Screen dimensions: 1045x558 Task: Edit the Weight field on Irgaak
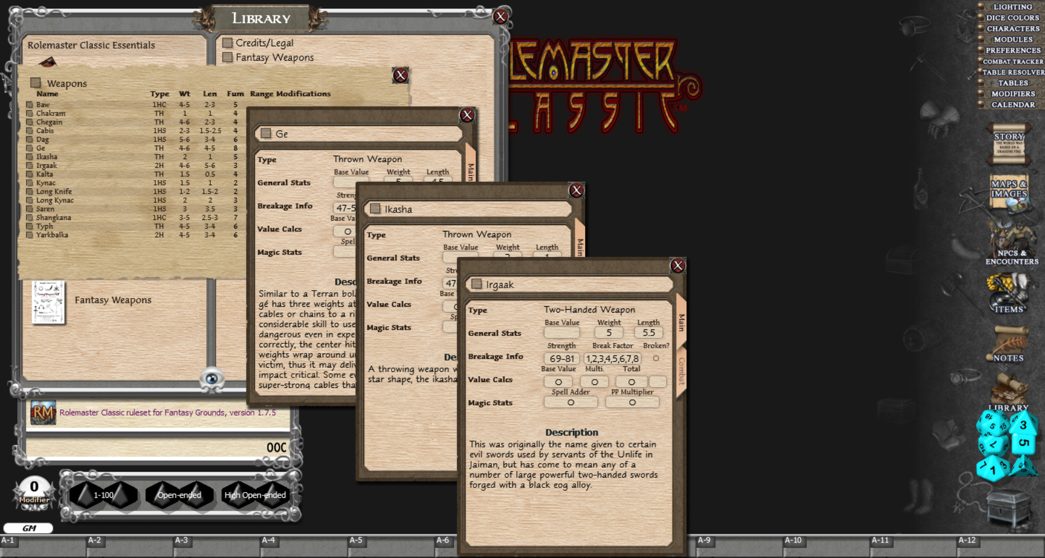(x=609, y=332)
